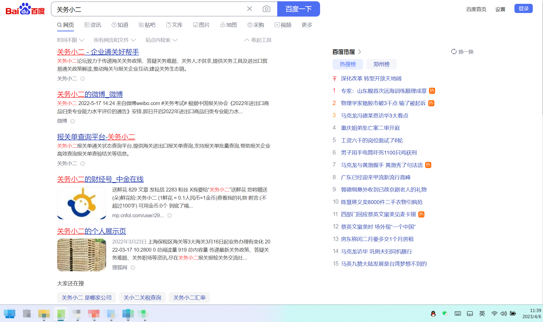This screenshot has width=543, height=322.
Task: Open hot item 重庆姐弟坠亡案二审开庭
Action: pyautogui.click(x=370, y=128)
